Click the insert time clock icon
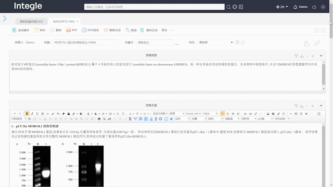Image resolution: width=333 pixels, height=187 pixels. coord(301,114)
